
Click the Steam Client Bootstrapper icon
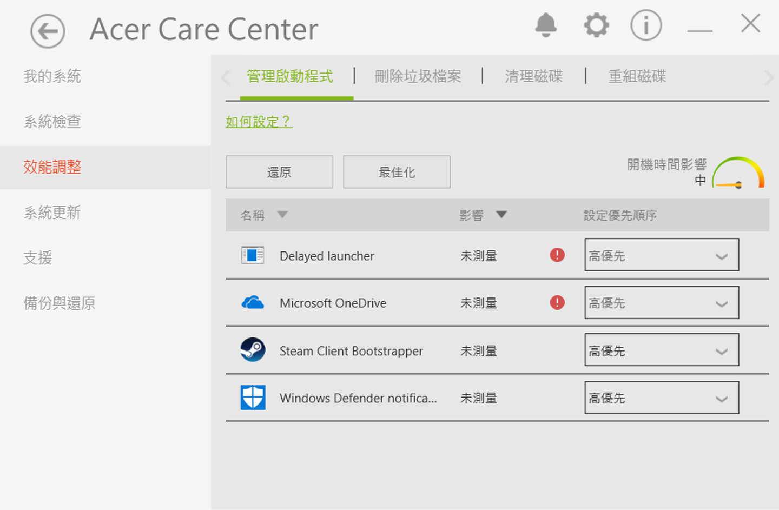click(253, 350)
